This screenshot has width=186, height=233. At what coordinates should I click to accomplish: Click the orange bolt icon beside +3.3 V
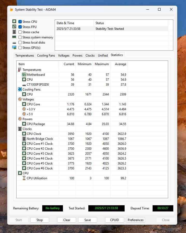click(24, 109)
